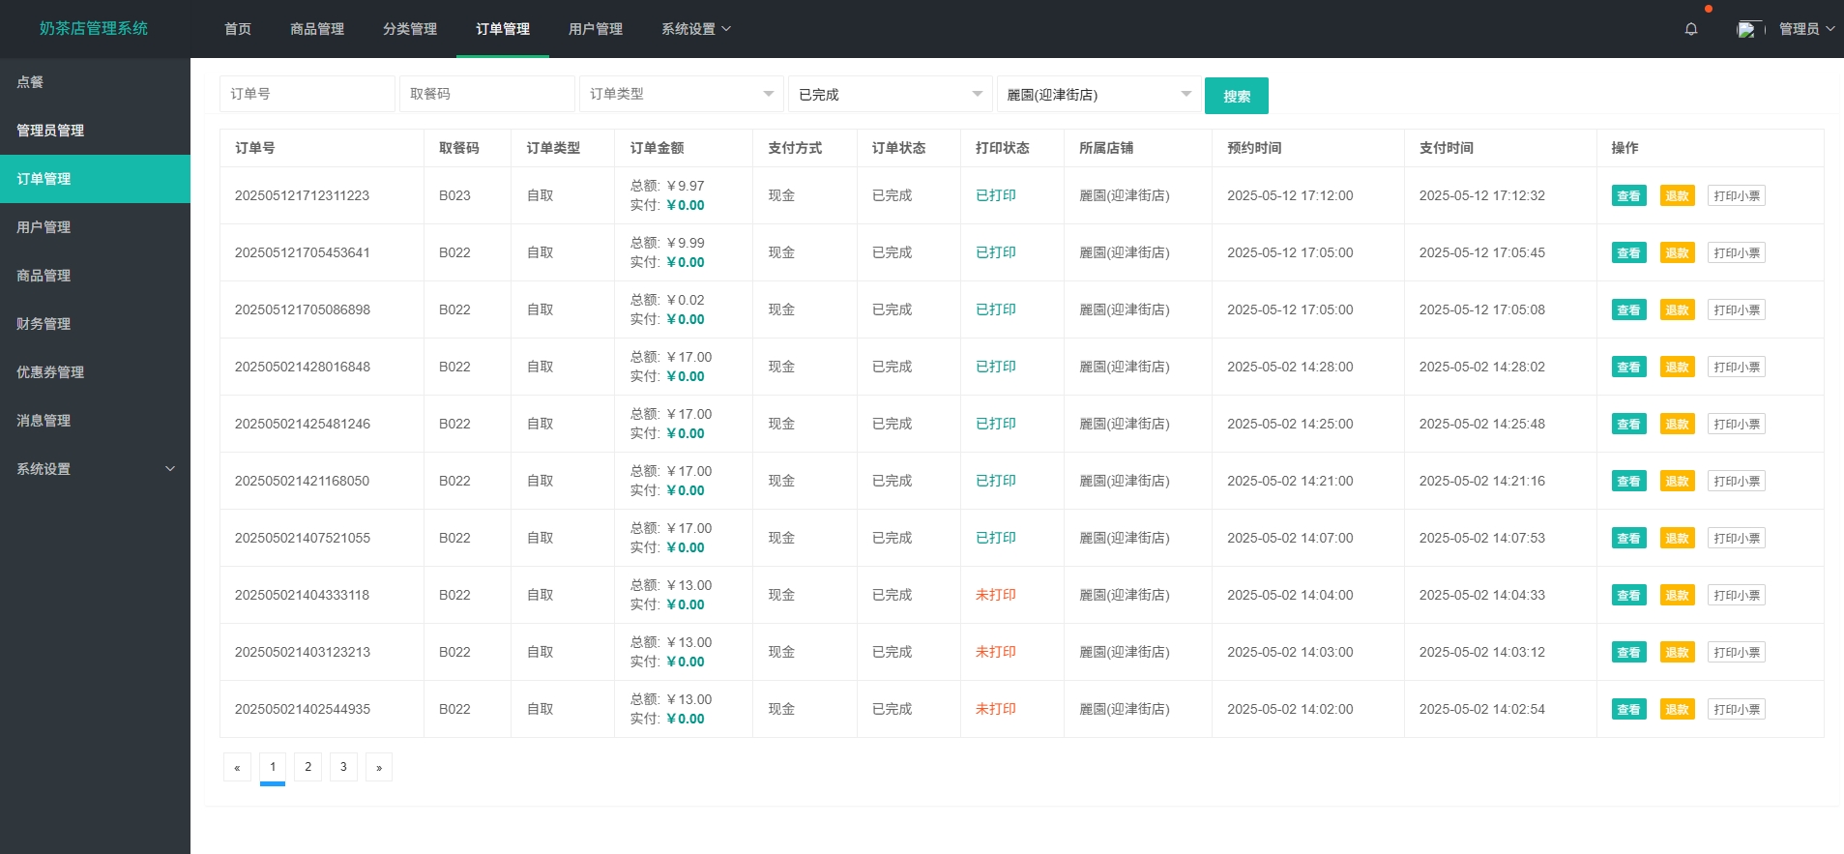Click payment time 2025-05-02 14:03:12

tap(1482, 652)
